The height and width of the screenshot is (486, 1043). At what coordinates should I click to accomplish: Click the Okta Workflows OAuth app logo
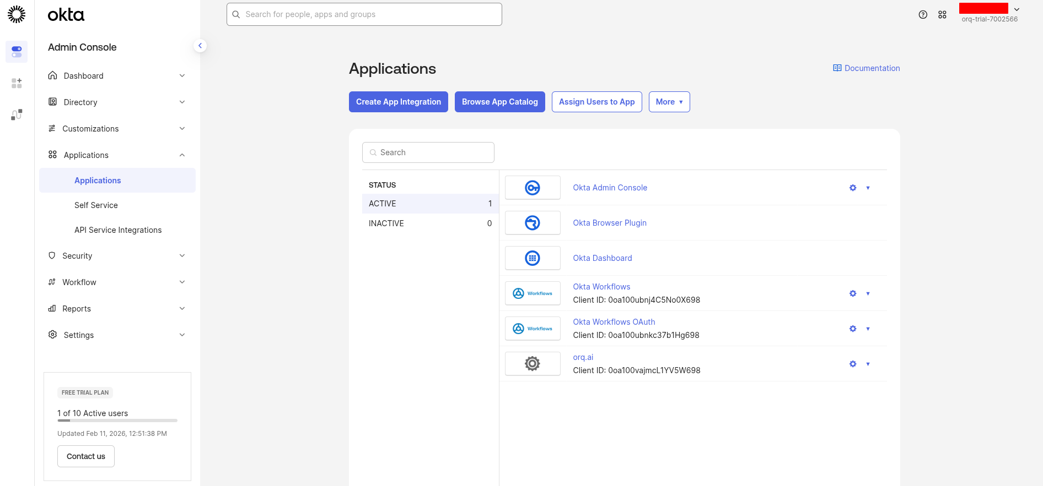coord(533,329)
